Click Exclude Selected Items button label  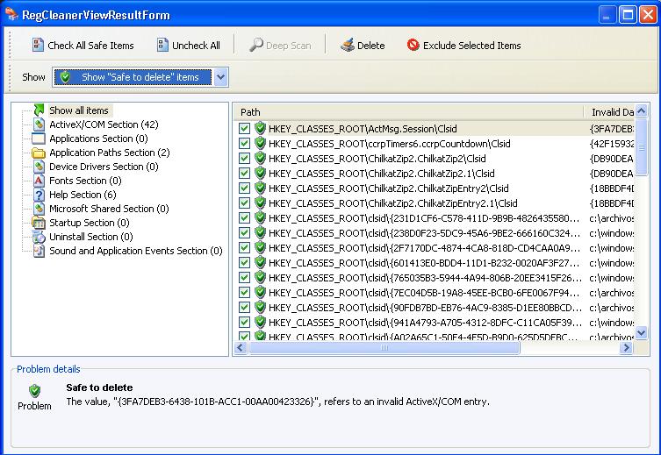pyautogui.click(x=471, y=46)
